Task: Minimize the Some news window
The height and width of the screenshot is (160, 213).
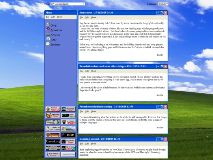Action: (158, 13)
